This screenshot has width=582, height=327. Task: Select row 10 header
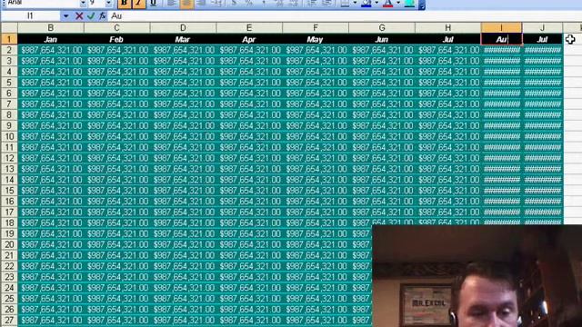[x=9, y=136]
